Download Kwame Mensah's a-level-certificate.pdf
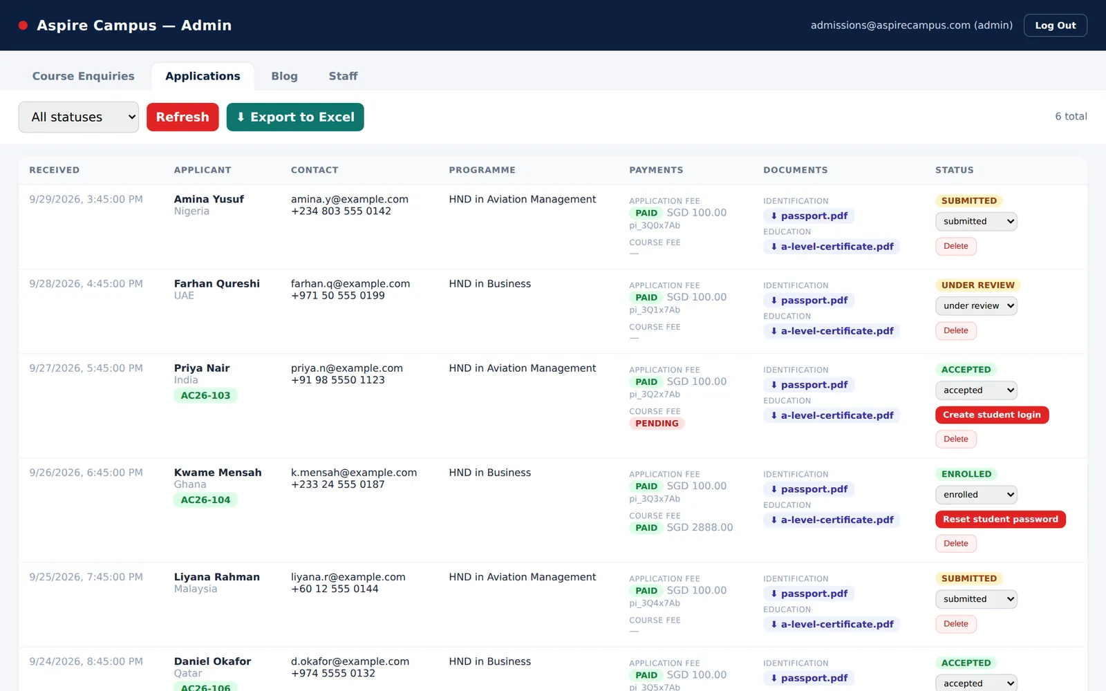The width and height of the screenshot is (1106, 691). (832, 519)
